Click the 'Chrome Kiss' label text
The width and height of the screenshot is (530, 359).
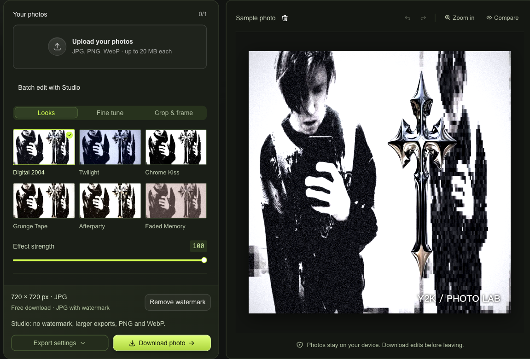click(162, 172)
